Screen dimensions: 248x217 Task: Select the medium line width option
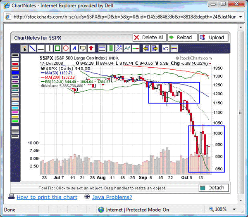click(15, 132)
